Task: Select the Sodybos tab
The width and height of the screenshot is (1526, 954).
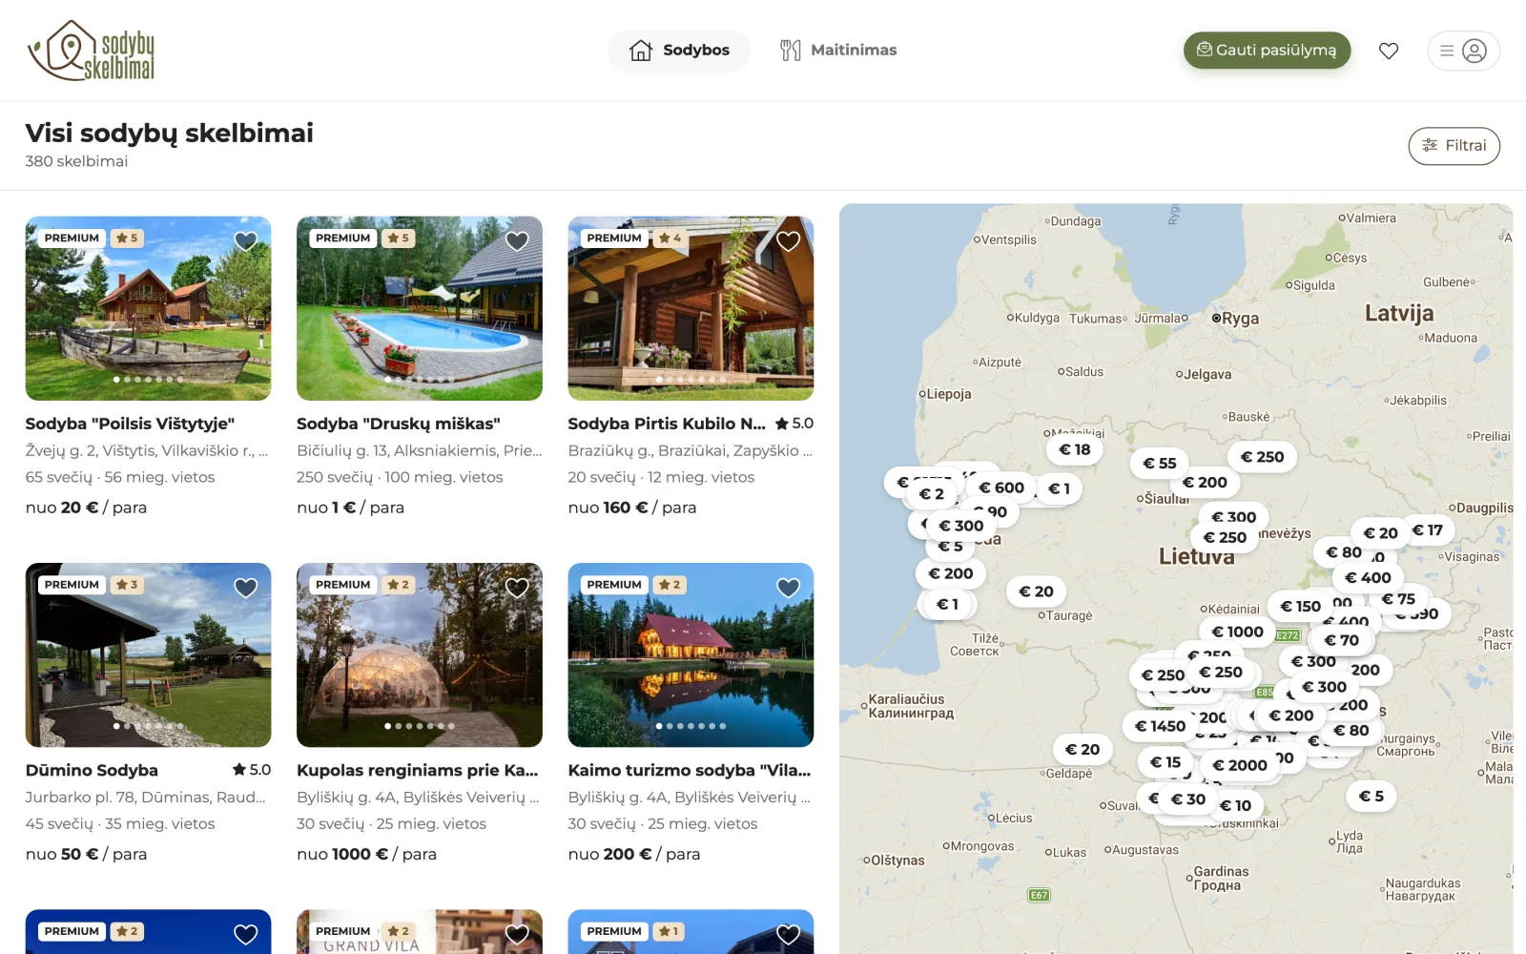Action: 679,51
